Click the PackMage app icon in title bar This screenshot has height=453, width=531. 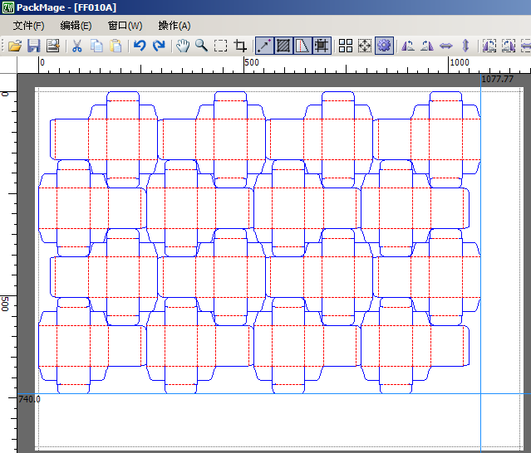click(7, 7)
